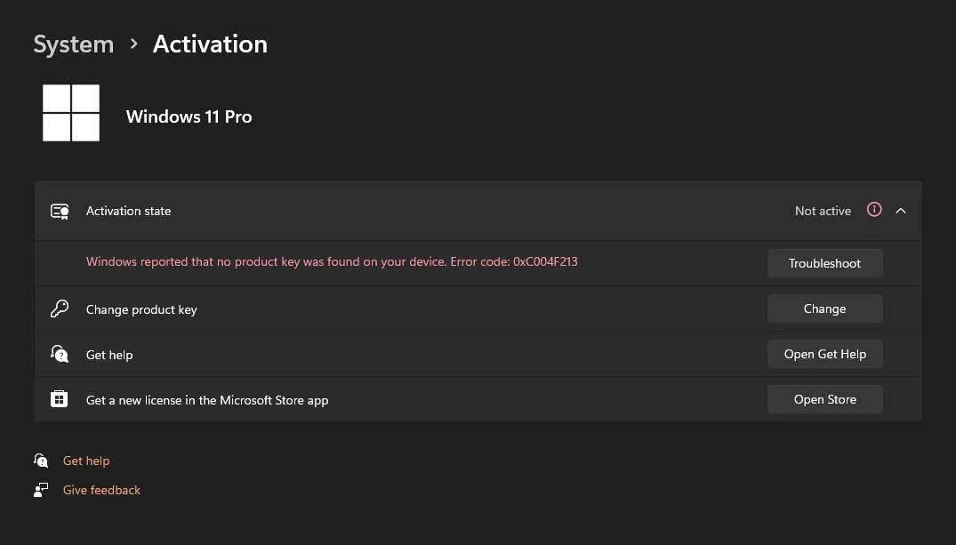The width and height of the screenshot is (956, 545).
Task: Click Get a new license in Microsoft Store text
Action: tap(207, 400)
